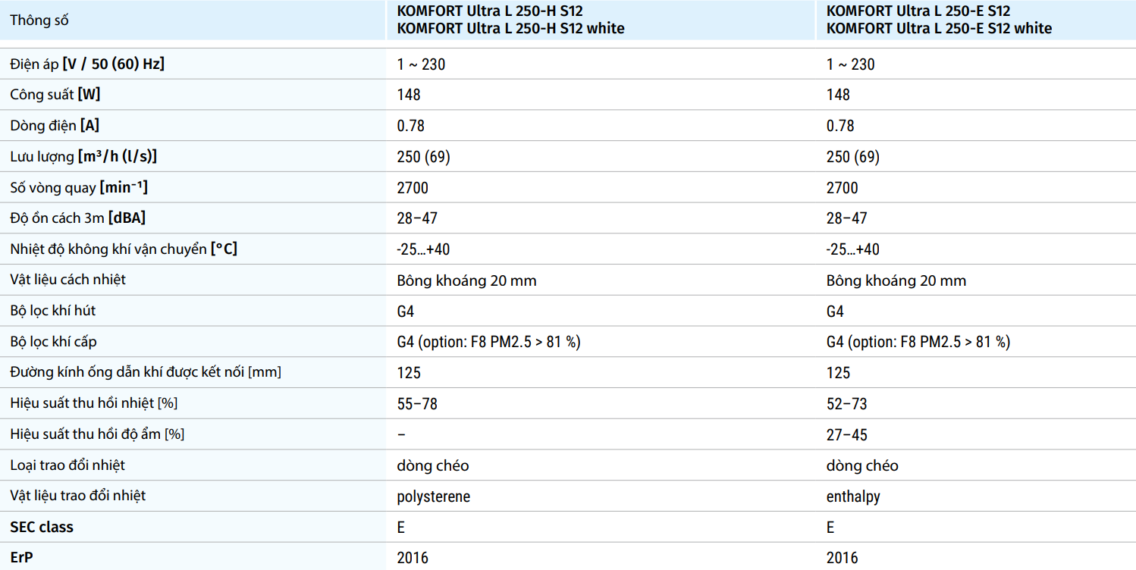Image resolution: width=1136 pixels, height=570 pixels.
Task: Select the "KOMFORT Ultra L 250-H S12 white" header line
Action: click(x=511, y=28)
